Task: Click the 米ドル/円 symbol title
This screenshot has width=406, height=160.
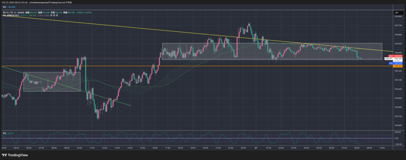Action: pyautogui.click(x=9, y=13)
